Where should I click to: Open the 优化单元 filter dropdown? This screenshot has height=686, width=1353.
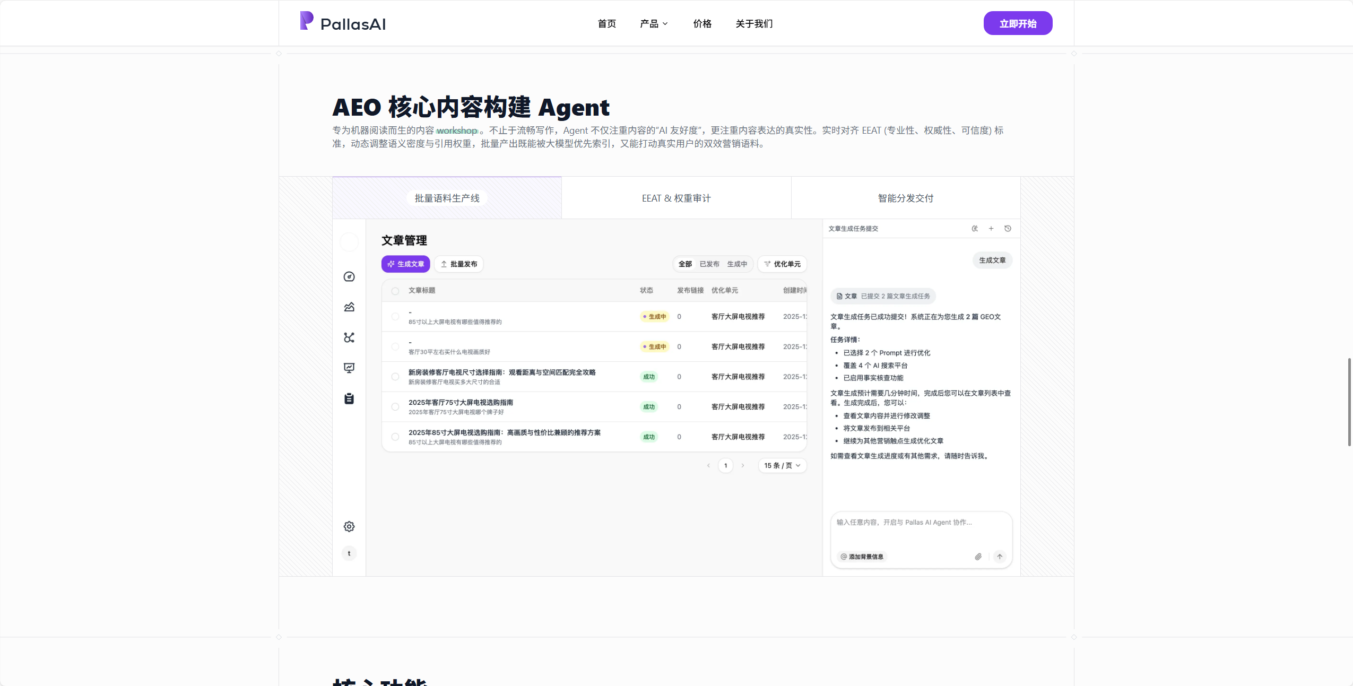[x=783, y=264]
